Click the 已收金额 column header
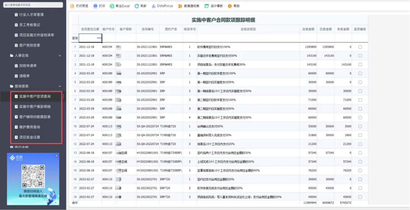The image size is (410, 210). pos(326,29)
